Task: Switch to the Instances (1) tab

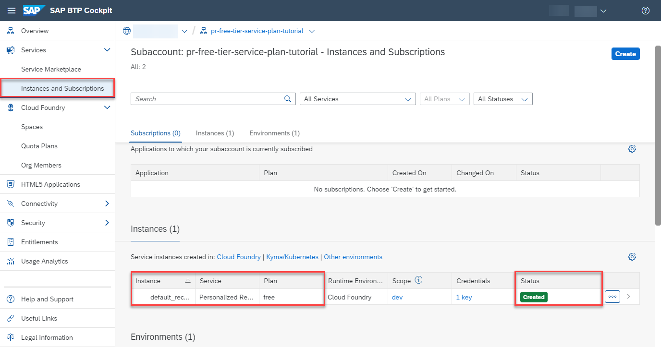Action: tap(215, 133)
